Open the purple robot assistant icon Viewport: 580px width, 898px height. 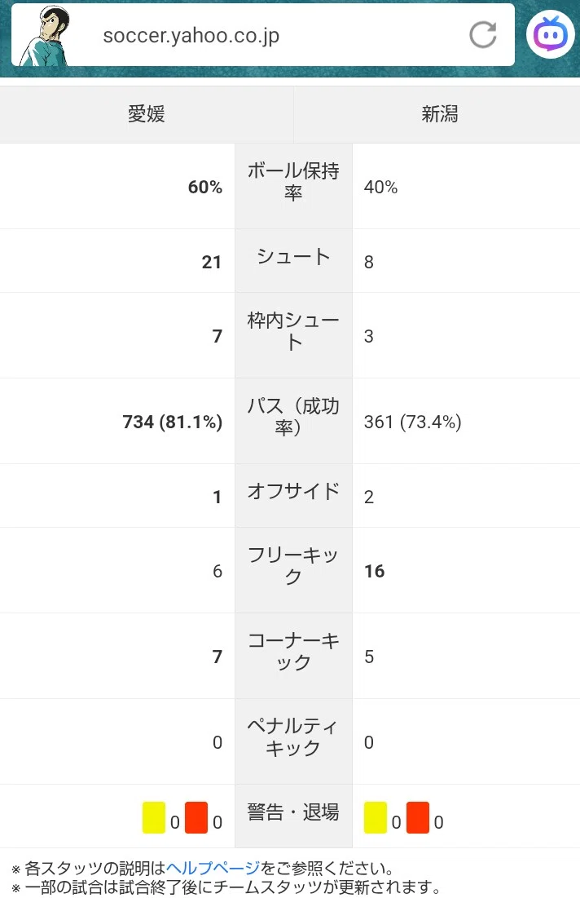[550, 35]
